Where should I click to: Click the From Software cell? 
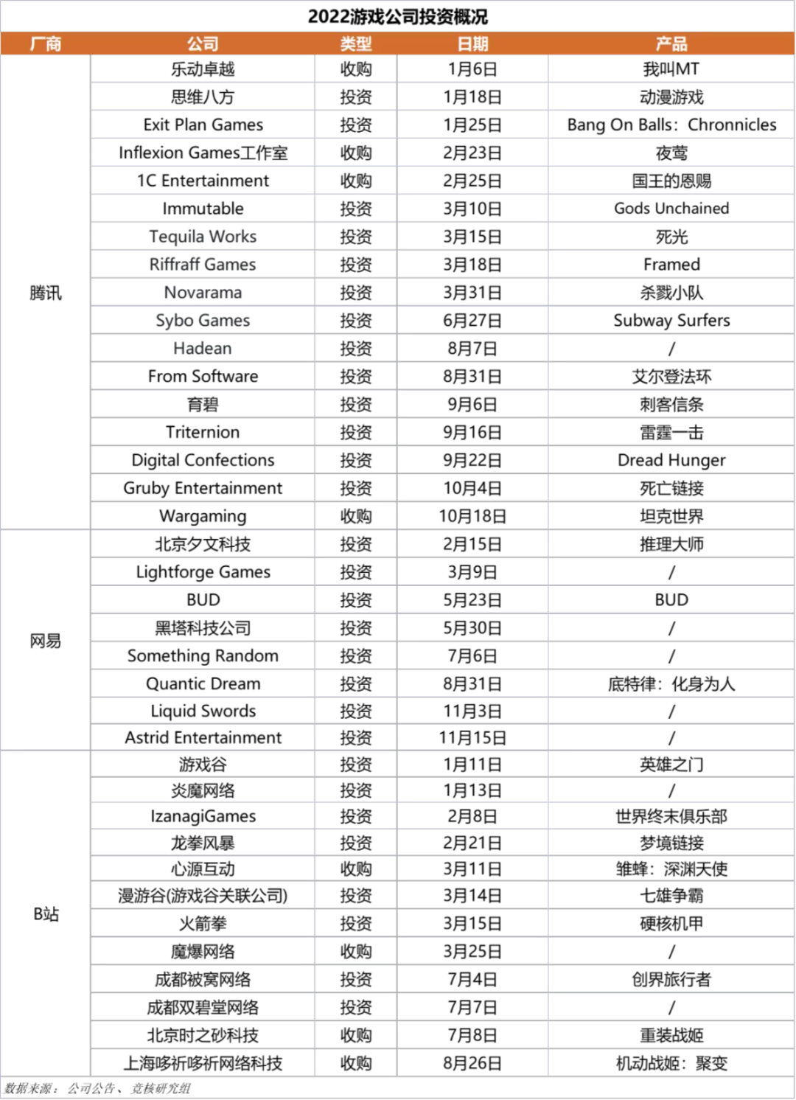click(203, 376)
